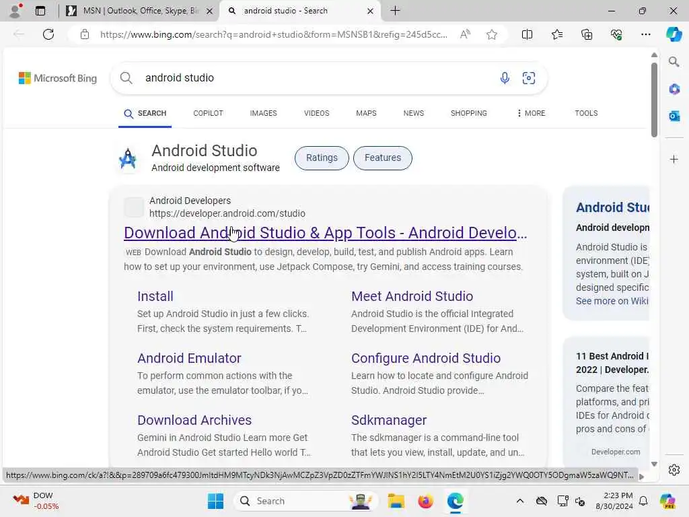Customize the sidebar with the plus icon

[x=674, y=159]
